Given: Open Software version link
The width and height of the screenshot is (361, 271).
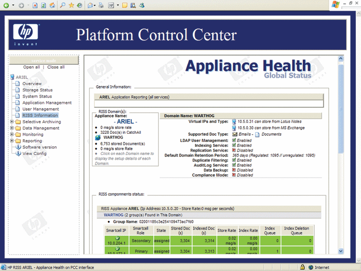Looking at the screenshot, I should (39, 147).
